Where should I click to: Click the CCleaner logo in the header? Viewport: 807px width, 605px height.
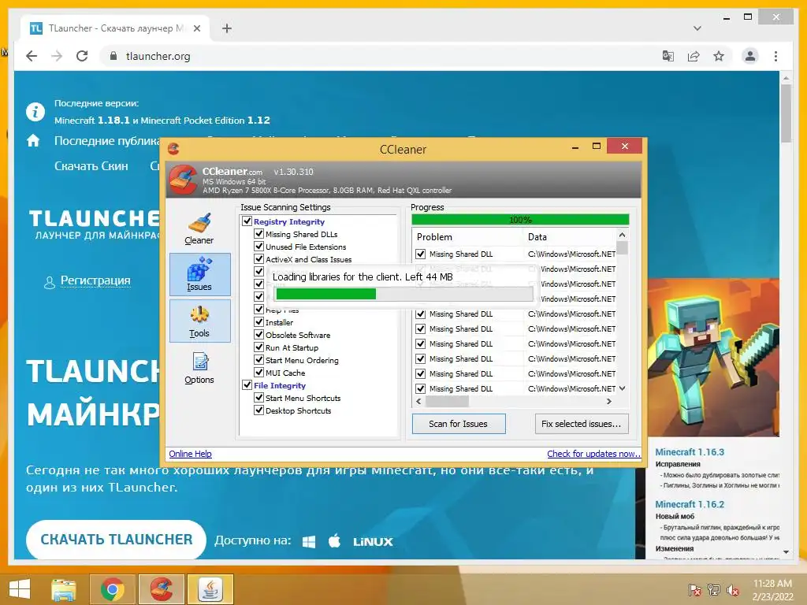pyautogui.click(x=183, y=180)
